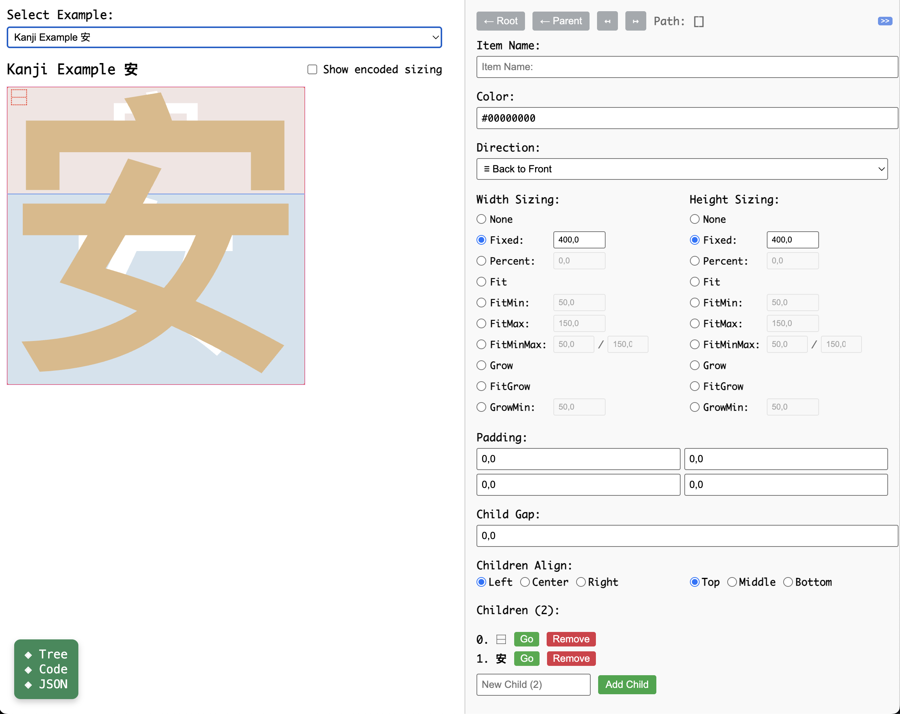This screenshot has height=714, width=900.
Task: Click child 0 in Children list
Action: tap(526, 639)
